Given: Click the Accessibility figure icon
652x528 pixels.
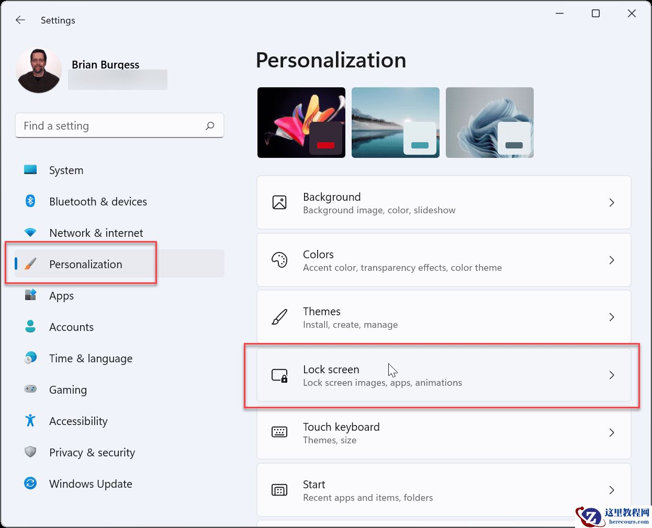Looking at the screenshot, I should tap(30, 420).
